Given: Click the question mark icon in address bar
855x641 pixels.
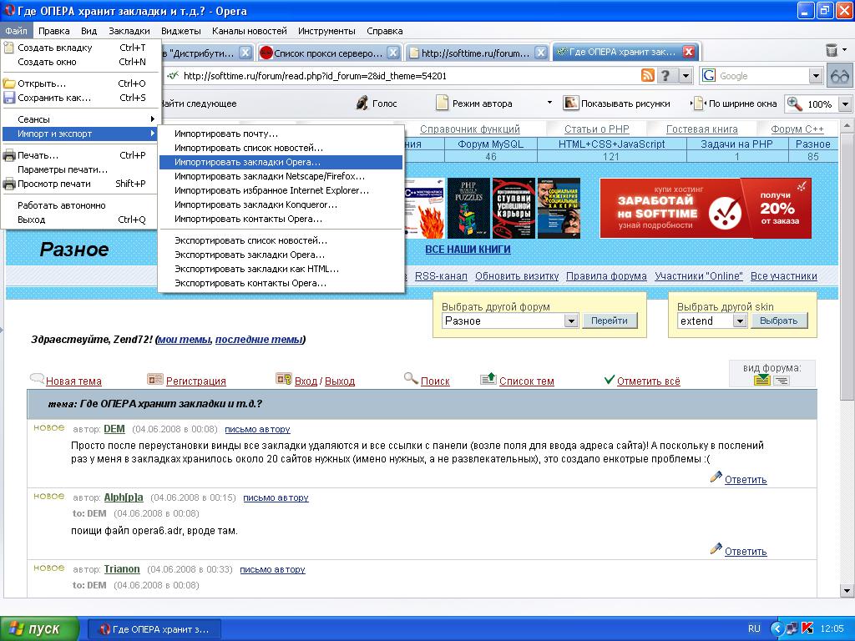Looking at the screenshot, I should click(x=665, y=75).
